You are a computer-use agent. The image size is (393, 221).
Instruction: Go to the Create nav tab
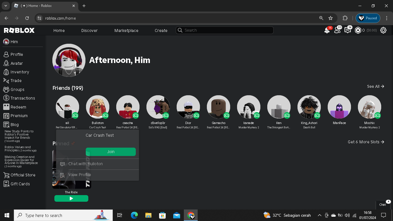coord(161,31)
